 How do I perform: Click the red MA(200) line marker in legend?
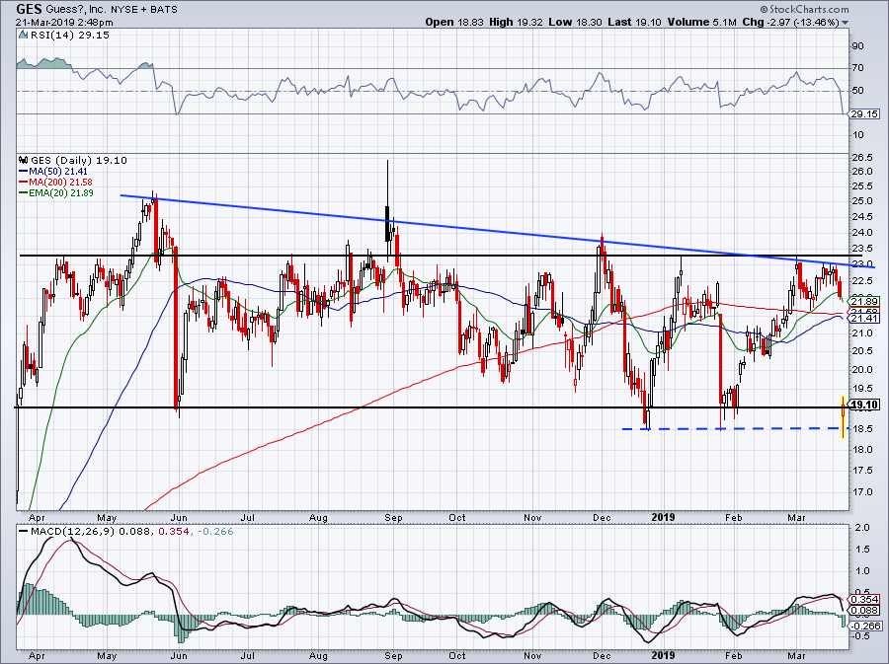[24, 183]
